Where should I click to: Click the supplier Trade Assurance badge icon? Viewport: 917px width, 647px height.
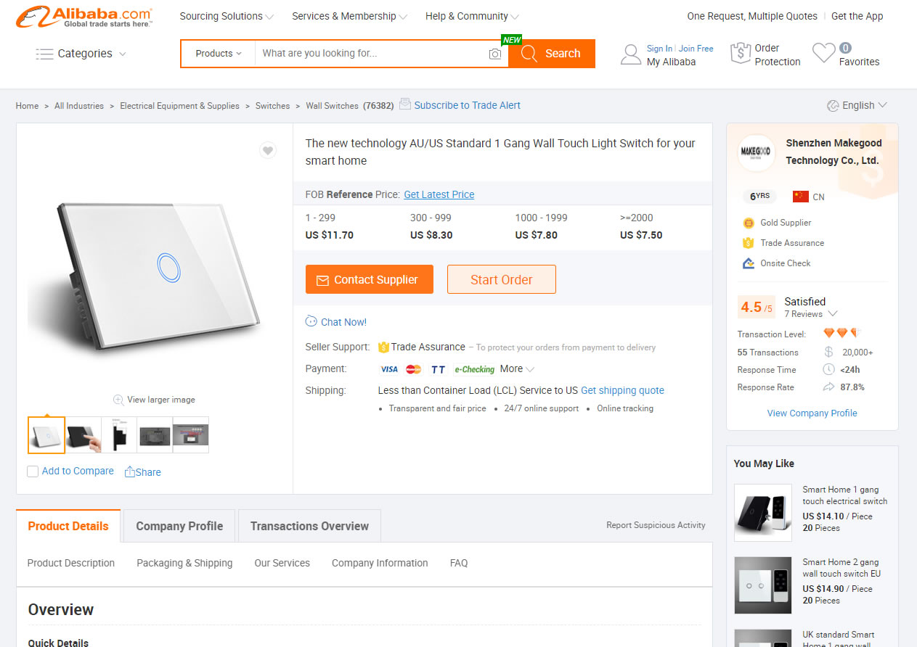point(749,243)
